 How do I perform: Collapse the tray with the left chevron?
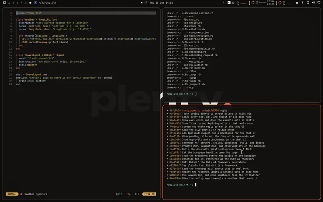(x=224, y=3)
